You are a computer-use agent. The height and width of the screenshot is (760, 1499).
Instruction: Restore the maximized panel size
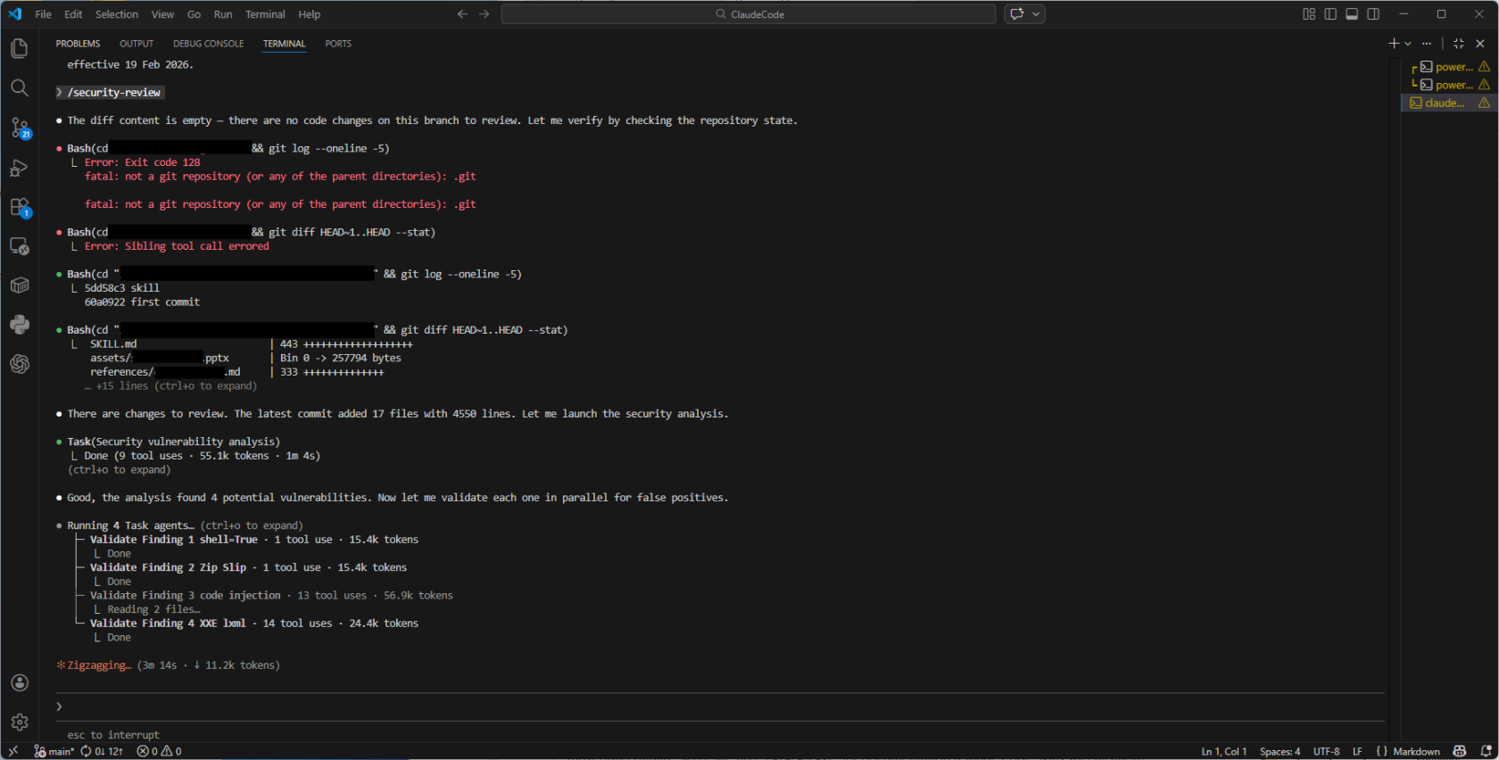coord(1459,44)
